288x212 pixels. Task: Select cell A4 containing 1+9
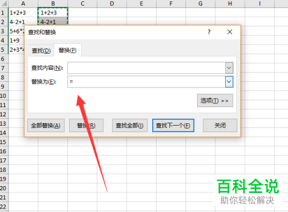pos(16,40)
